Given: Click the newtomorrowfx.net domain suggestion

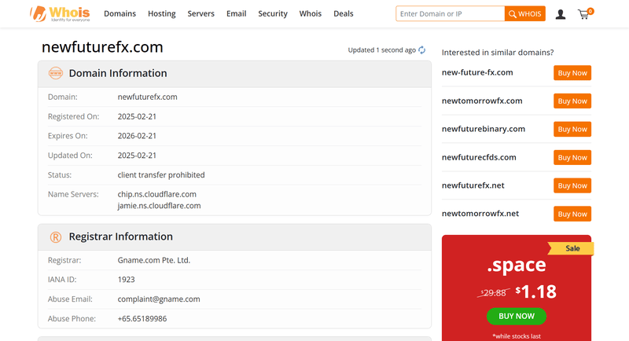Looking at the screenshot, I should click(480, 214).
